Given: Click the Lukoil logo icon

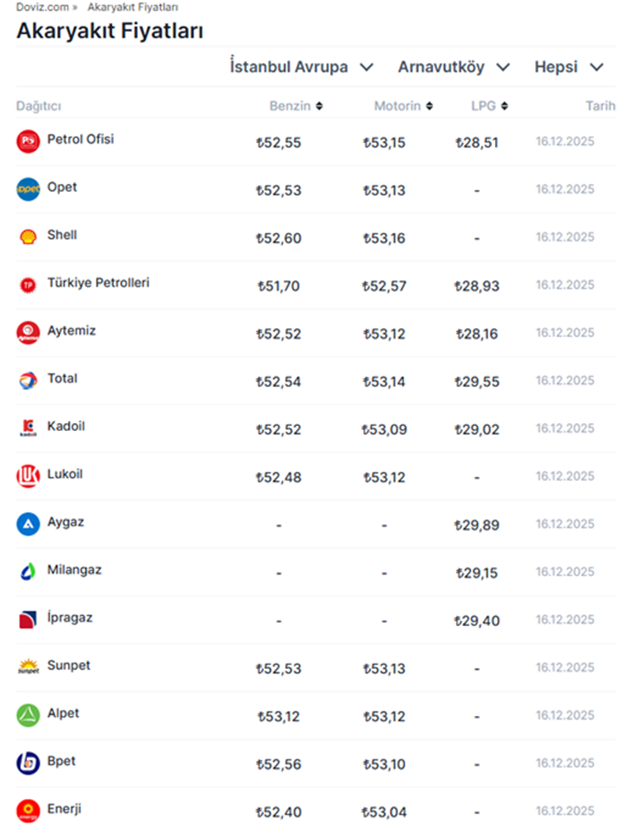Looking at the screenshot, I should point(28,476).
